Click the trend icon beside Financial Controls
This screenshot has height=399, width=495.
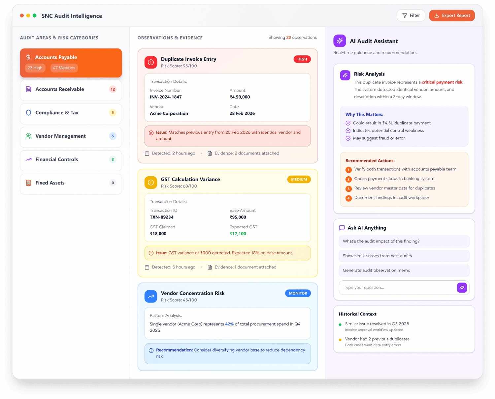pos(29,159)
